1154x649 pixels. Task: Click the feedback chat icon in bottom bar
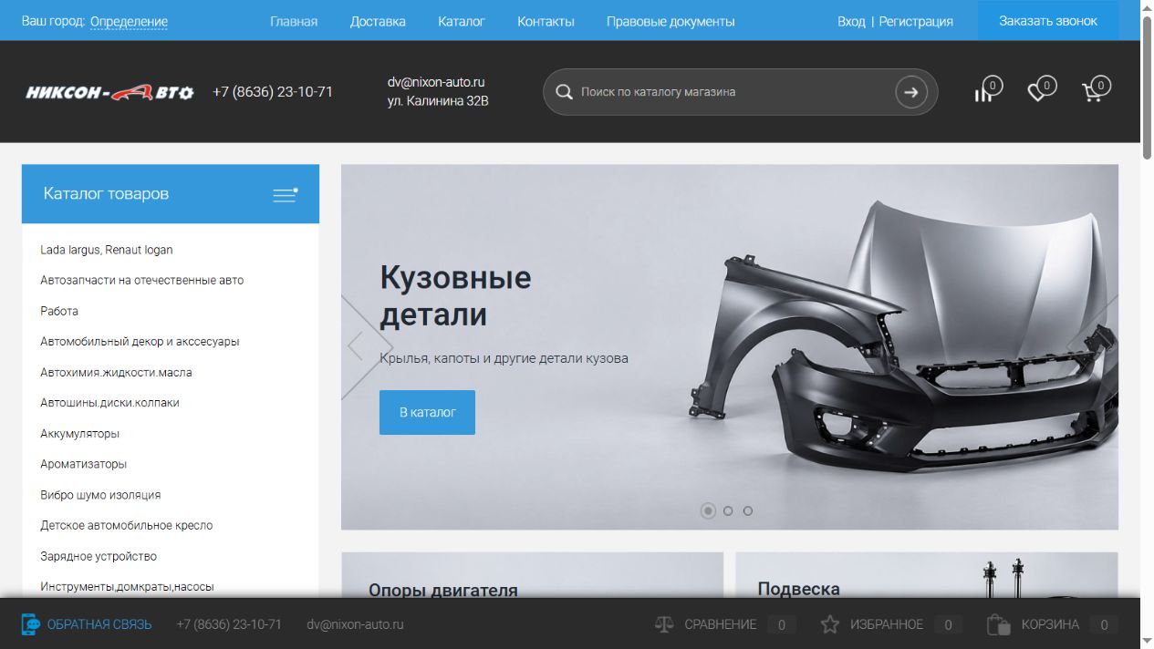click(31, 624)
